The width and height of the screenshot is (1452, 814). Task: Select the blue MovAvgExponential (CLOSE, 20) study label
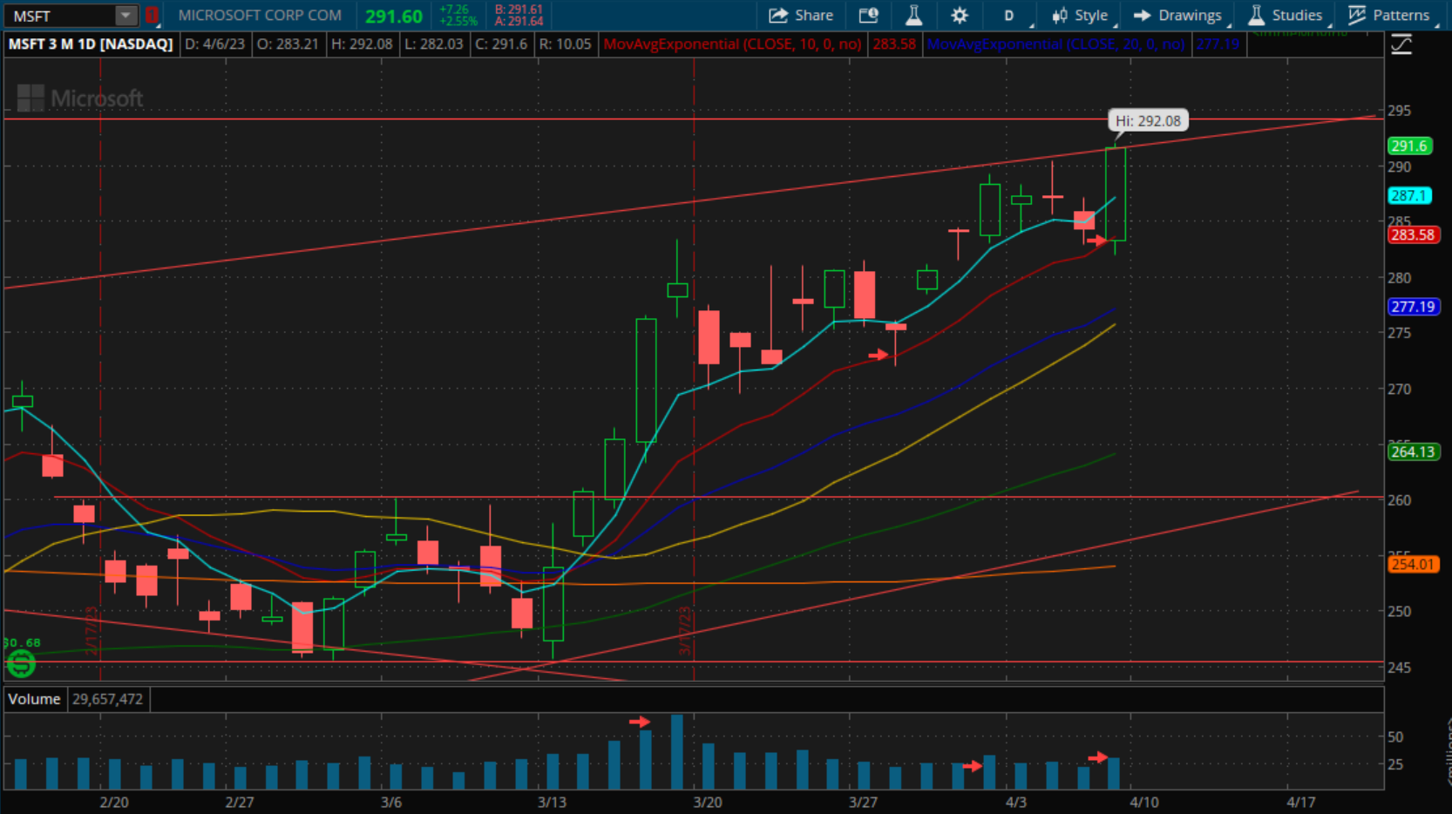pyautogui.click(x=1055, y=44)
